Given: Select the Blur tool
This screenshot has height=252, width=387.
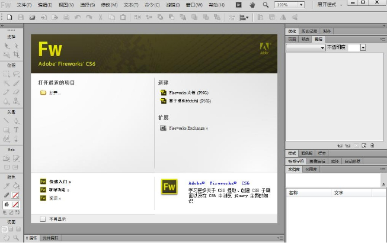Looking at the screenshot, I should (x=7, y=101).
